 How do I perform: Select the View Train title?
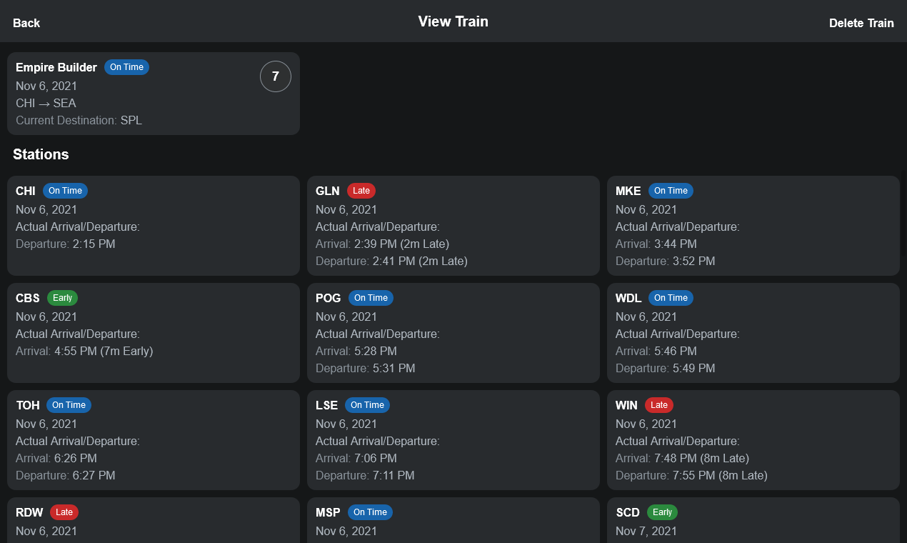tap(453, 21)
